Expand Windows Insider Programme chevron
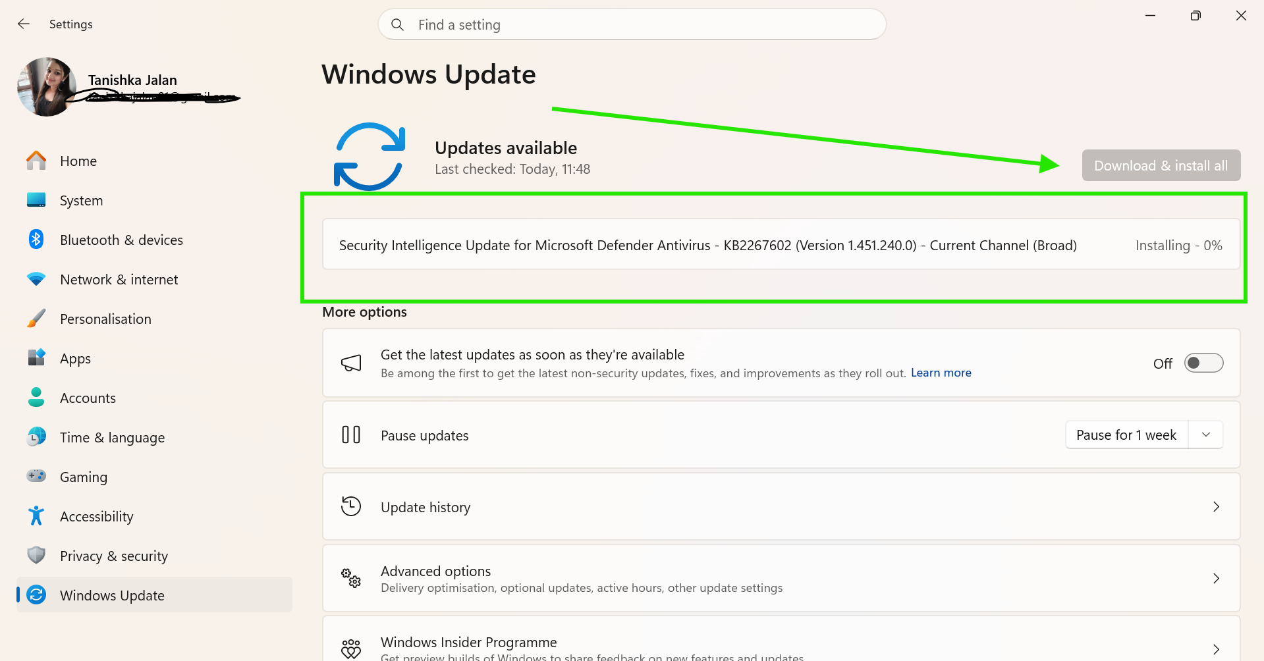 [1216, 649]
